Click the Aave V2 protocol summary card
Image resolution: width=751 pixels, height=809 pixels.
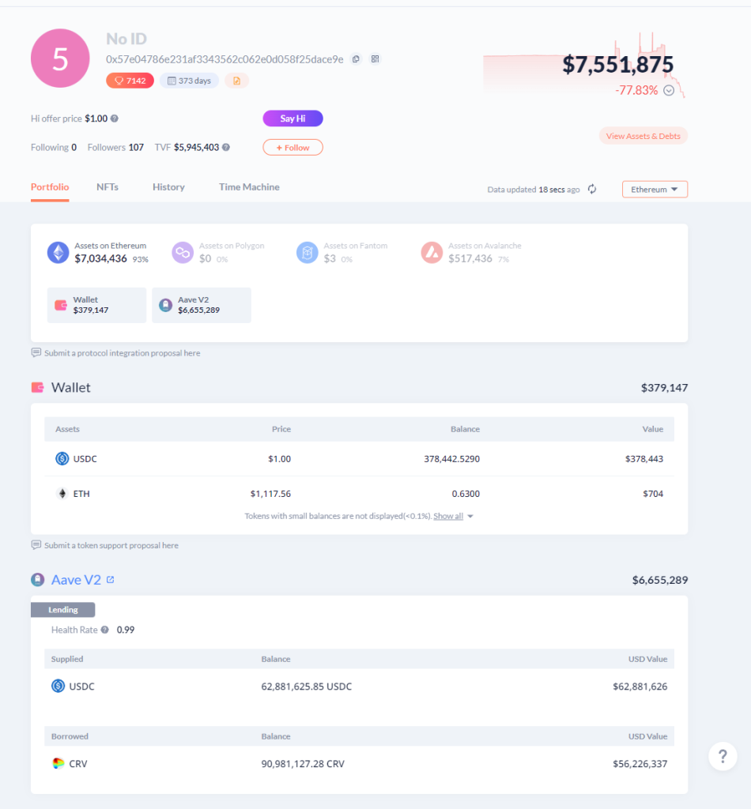[202, 305]
